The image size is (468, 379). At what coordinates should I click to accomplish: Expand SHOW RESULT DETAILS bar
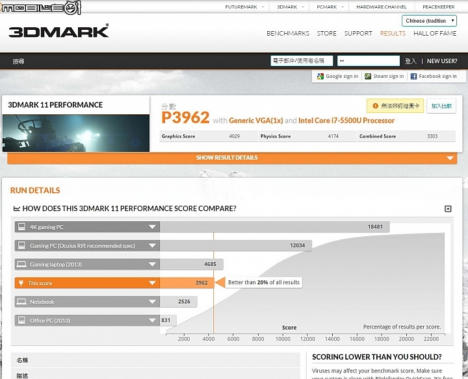coord(232,158)
